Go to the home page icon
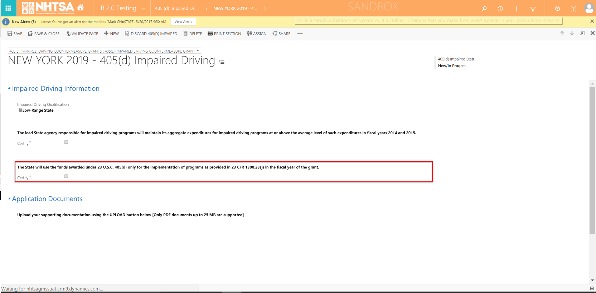Screen dimensions: 596x293 point(81,8)
